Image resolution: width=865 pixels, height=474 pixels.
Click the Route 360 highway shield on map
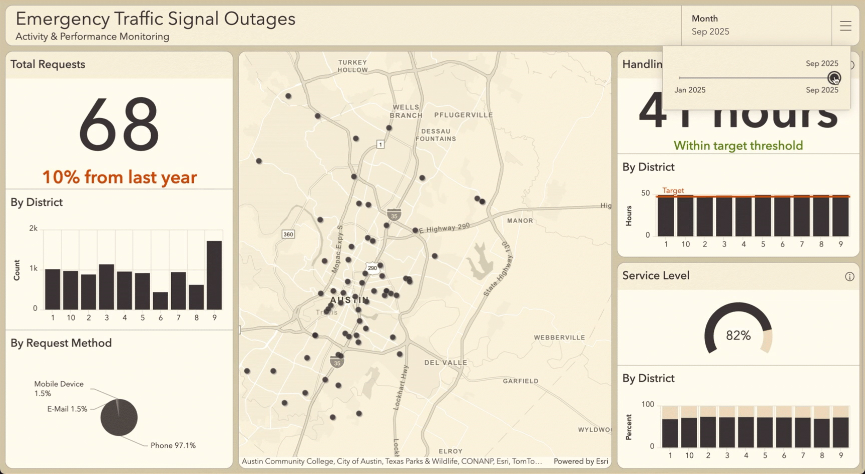pyautogui.click(x=288, y=234)
